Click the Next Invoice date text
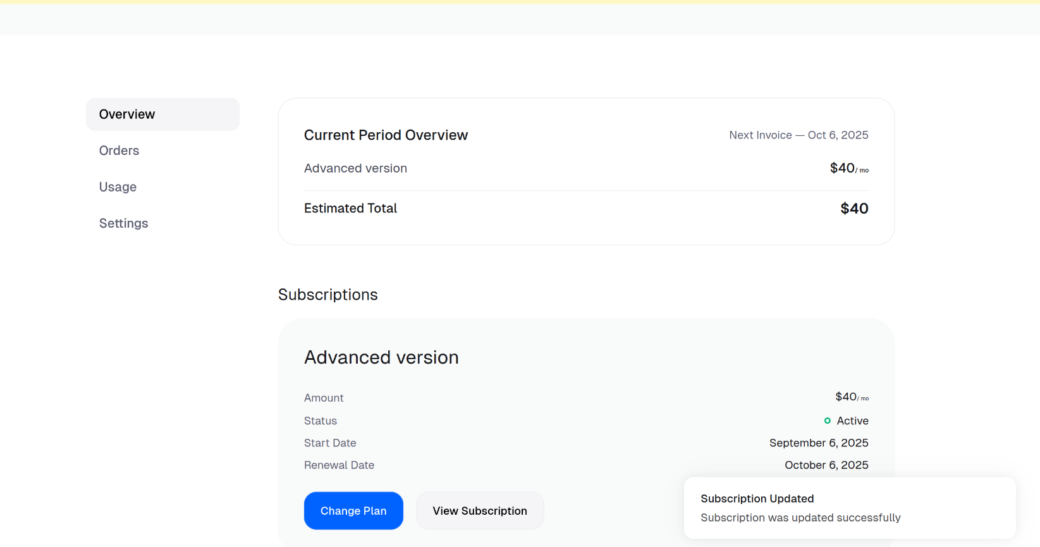 (798, 135)
